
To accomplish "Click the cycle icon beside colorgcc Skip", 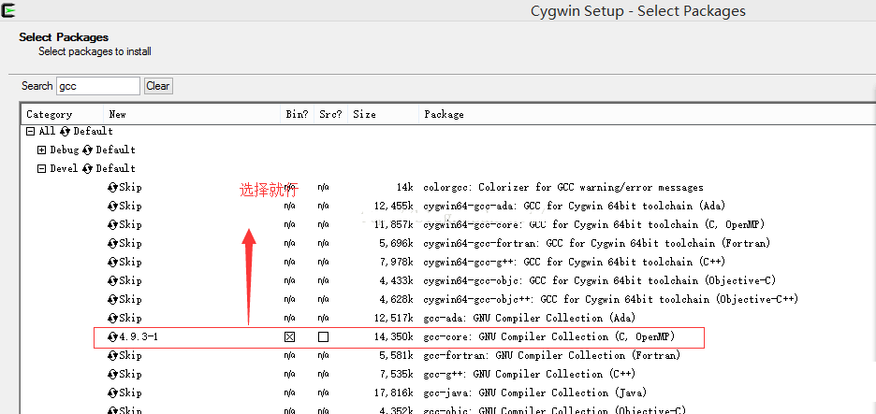I will (x=112, y=188).
